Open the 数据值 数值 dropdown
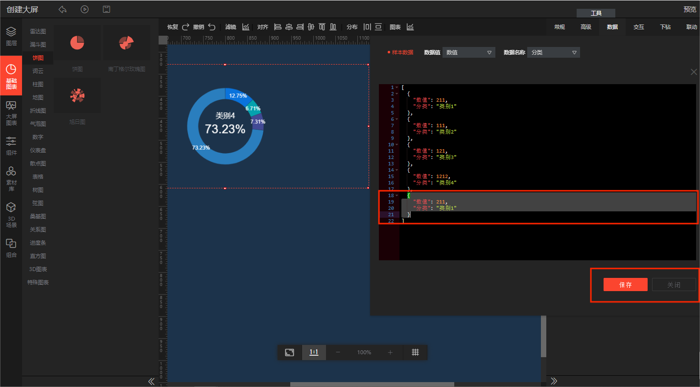Image resolution: width=700 pixels, height=387 pixels. (x=469, y=52)
